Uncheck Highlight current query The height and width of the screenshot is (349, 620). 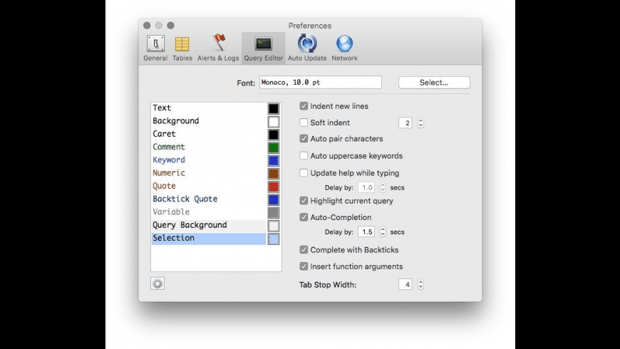tap(304, 201)
